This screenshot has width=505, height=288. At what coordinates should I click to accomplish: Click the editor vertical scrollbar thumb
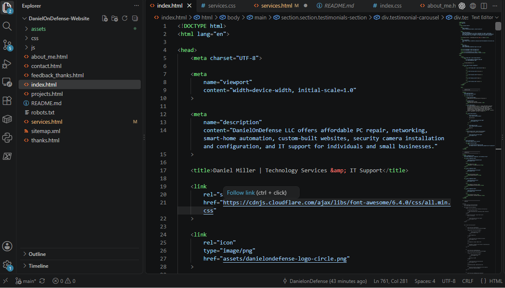(498, 26)
